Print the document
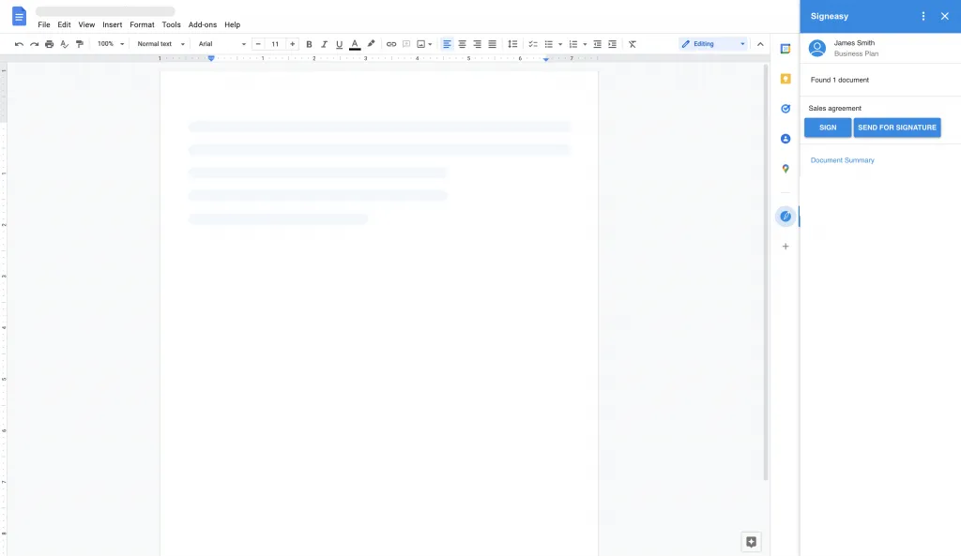 [49, 44]
